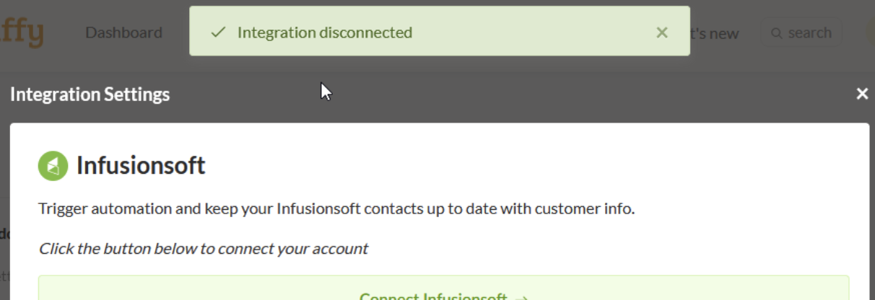Click the checkmark icon in the notification
This screenshot has height=300, width=875.
pyautogui.click(x=218, y=32)
